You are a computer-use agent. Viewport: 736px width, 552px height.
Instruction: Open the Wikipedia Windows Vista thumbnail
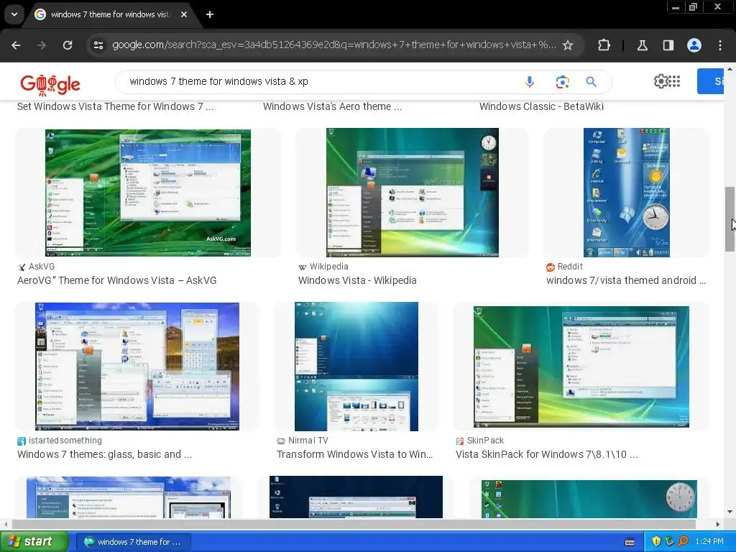click(x=412, y=193)
